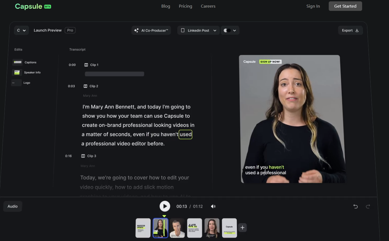Click the Export button
The height and width of the screenshot is (241, 389).
pos(350,30)
